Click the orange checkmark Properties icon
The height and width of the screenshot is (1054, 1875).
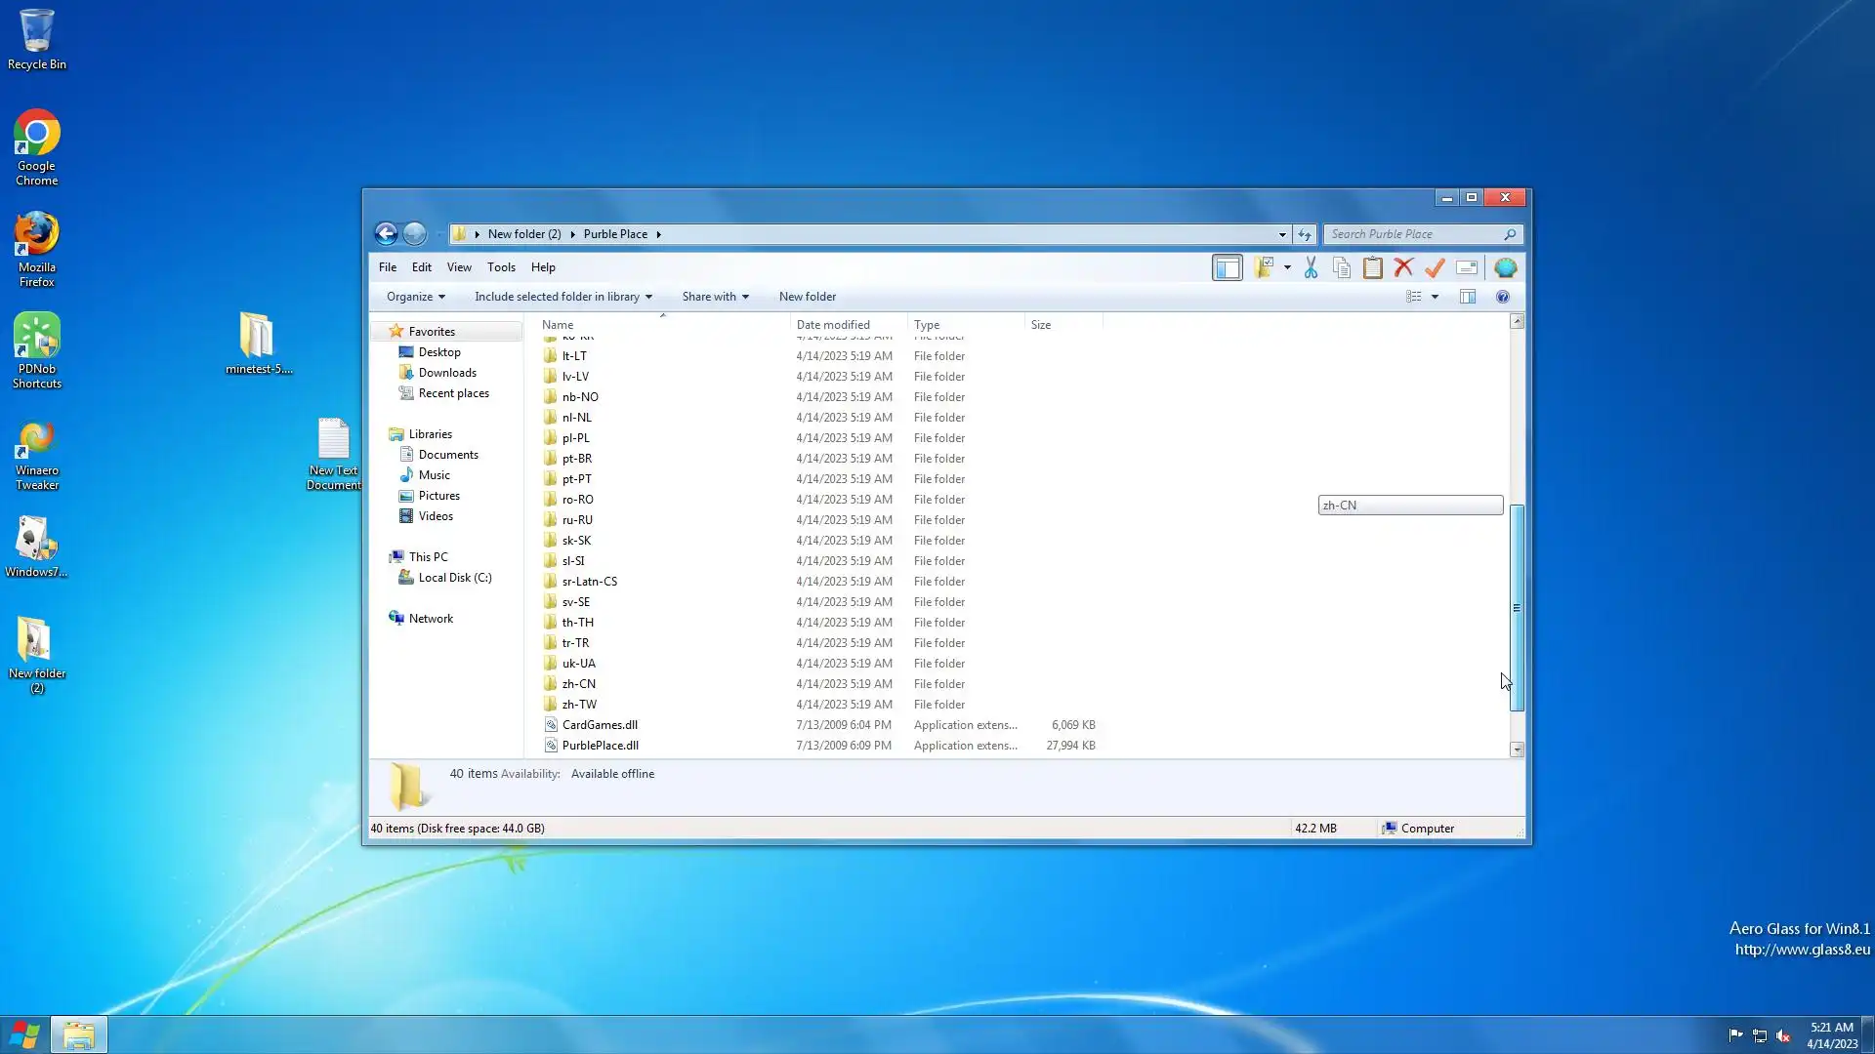tap(1435, 267)
